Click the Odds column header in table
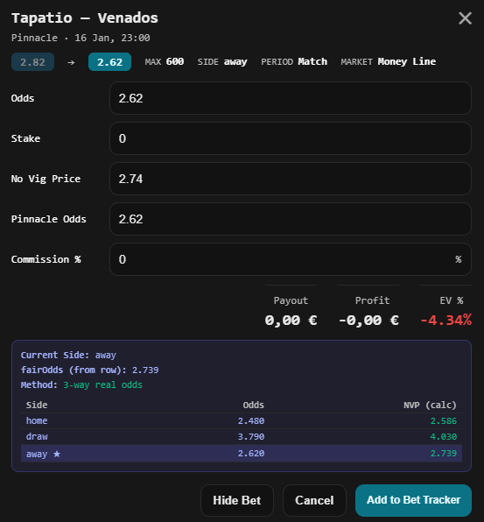The image size is (484, 522). [x=254, y=406]
